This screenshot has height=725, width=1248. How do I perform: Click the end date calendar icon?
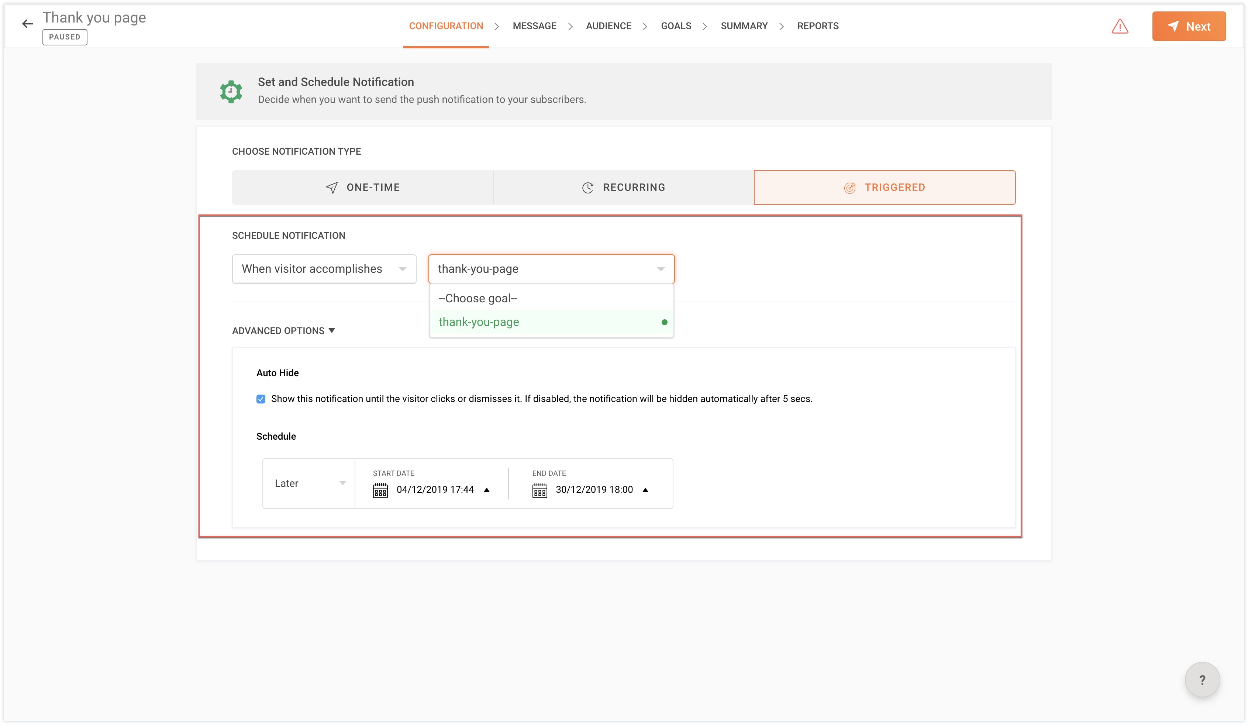[x=539, y=490]
